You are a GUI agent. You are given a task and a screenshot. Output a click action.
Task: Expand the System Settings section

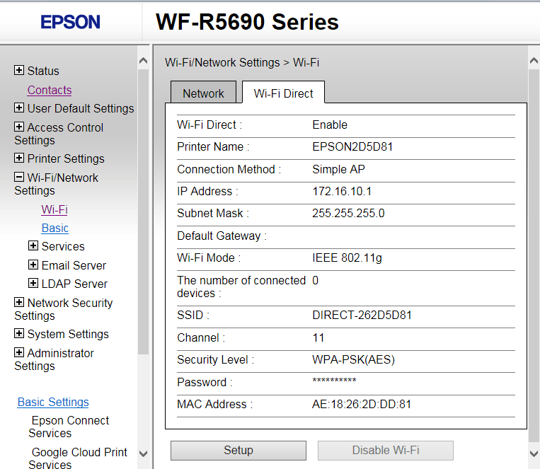coord(19,334)
